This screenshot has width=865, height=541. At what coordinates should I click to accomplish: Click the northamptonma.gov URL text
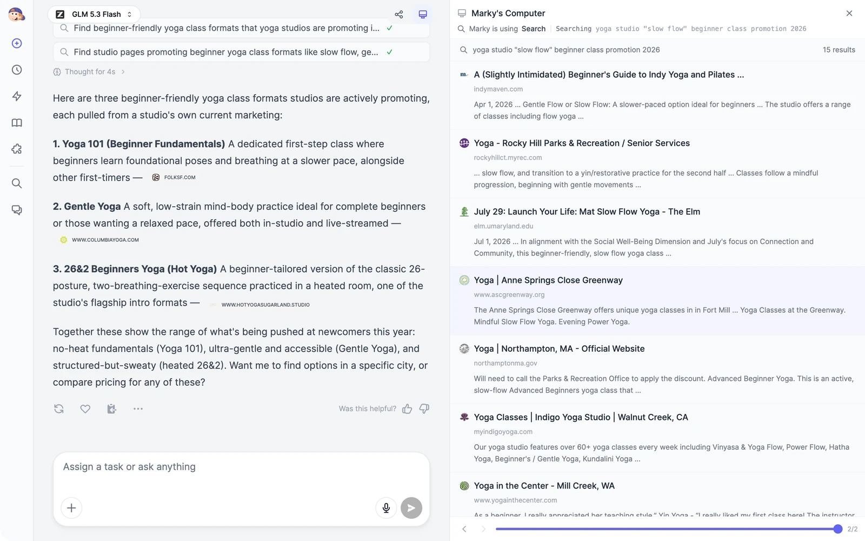coord(505,364)
